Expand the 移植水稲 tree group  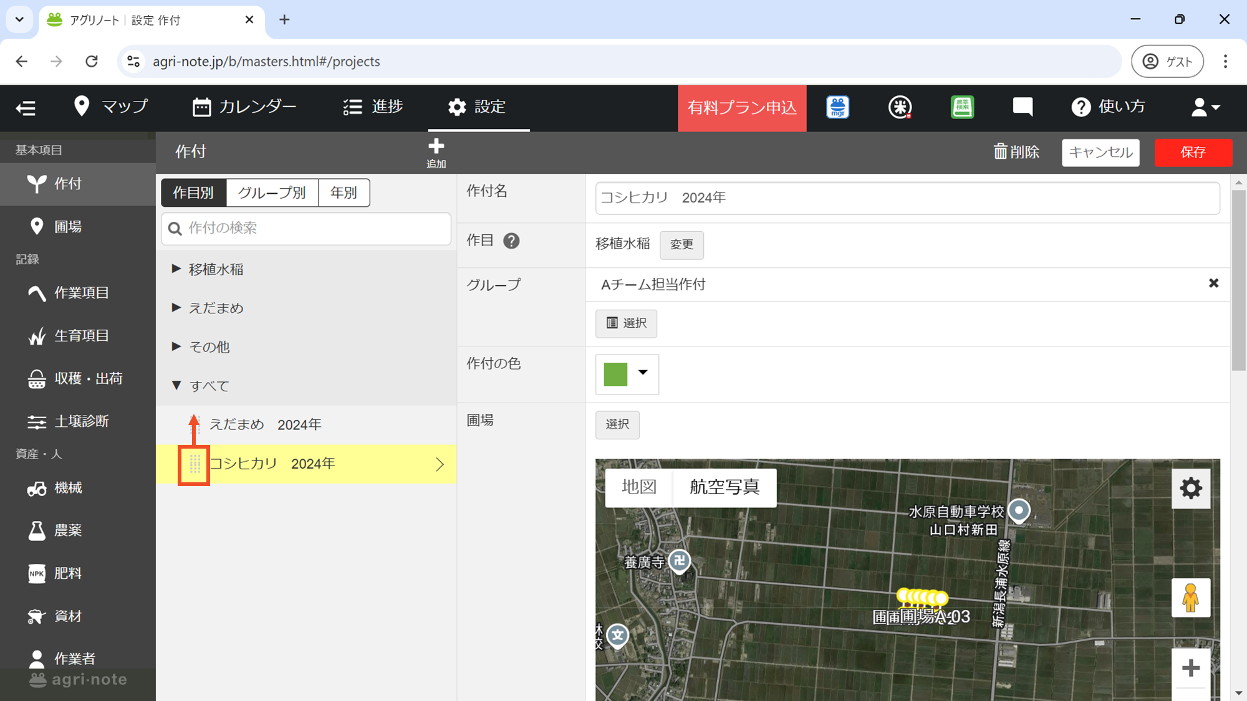(176, 269)
